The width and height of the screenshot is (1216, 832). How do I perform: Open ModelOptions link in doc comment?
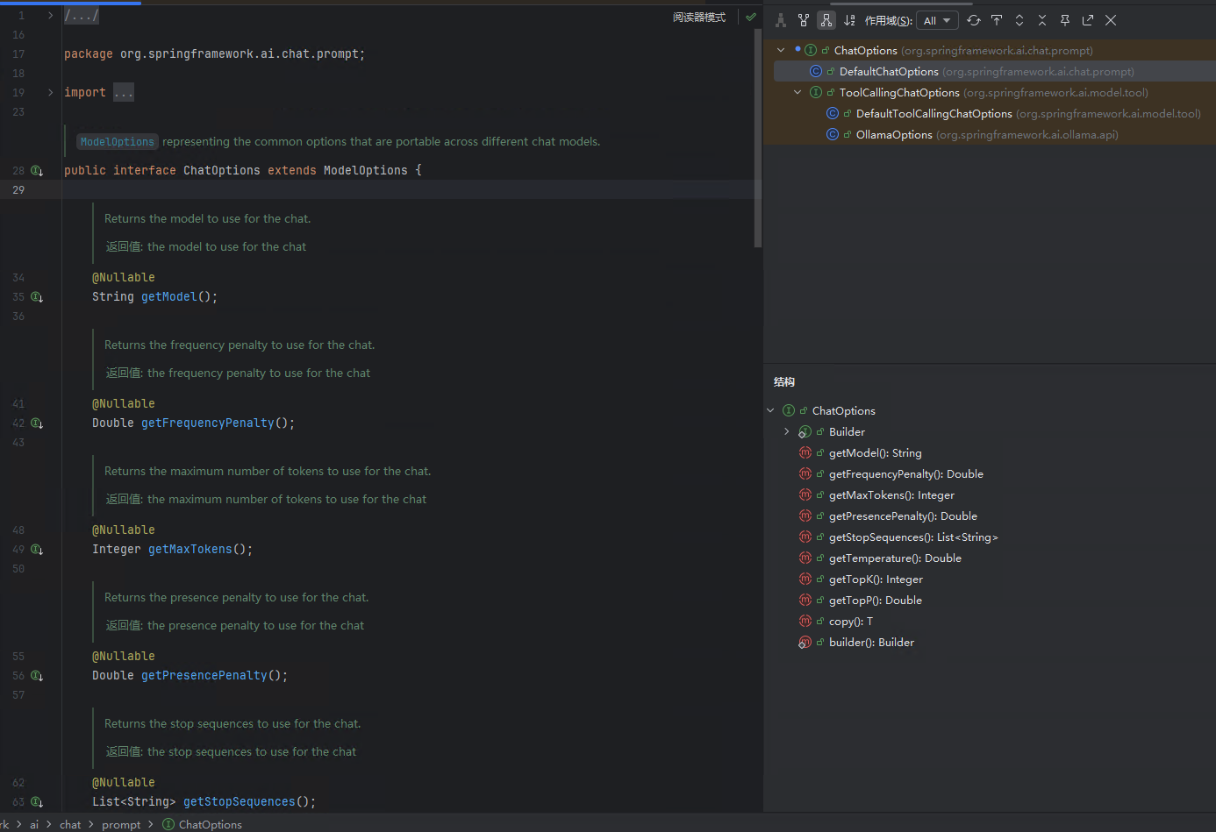pos(117,142)
